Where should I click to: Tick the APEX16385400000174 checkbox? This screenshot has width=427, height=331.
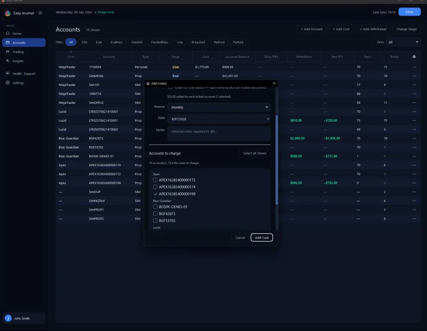click(x=155, y=187)
